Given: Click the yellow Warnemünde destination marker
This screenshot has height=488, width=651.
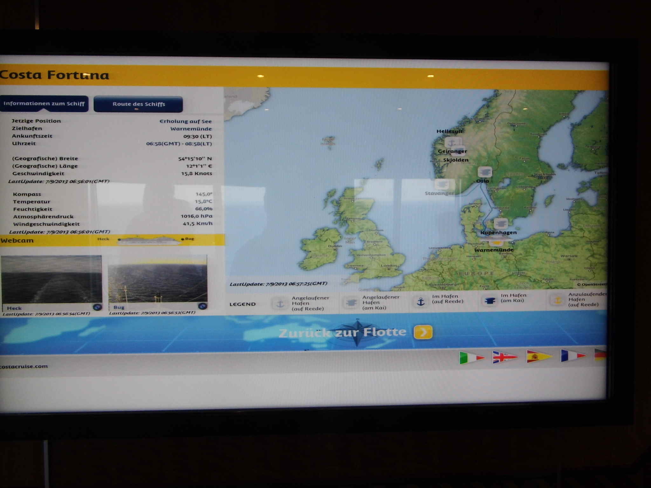Looking at the screenshot, I should coord(496,243).
